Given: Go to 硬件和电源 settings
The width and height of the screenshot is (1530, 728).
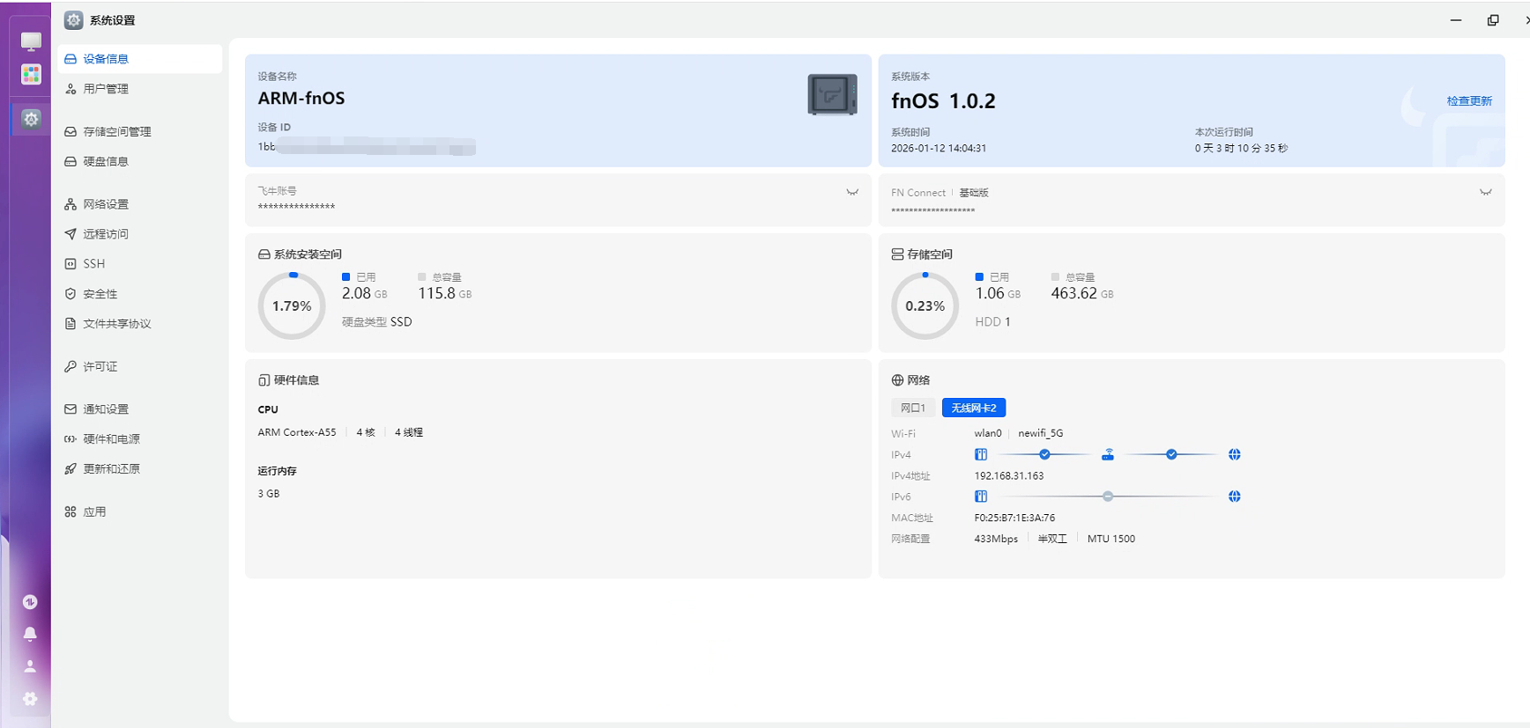Looking at the screenshot, I should click(x=140, y=439).
